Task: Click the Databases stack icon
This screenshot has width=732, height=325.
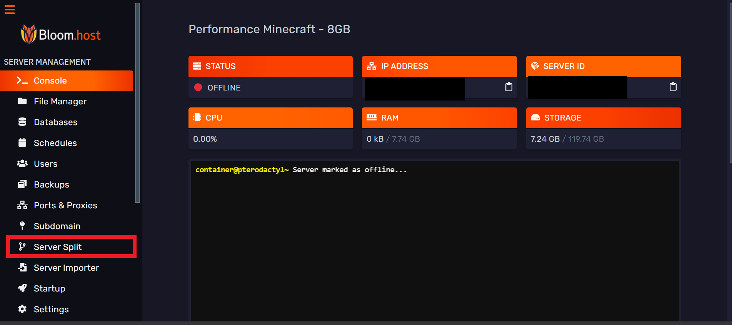Action: 22,122
